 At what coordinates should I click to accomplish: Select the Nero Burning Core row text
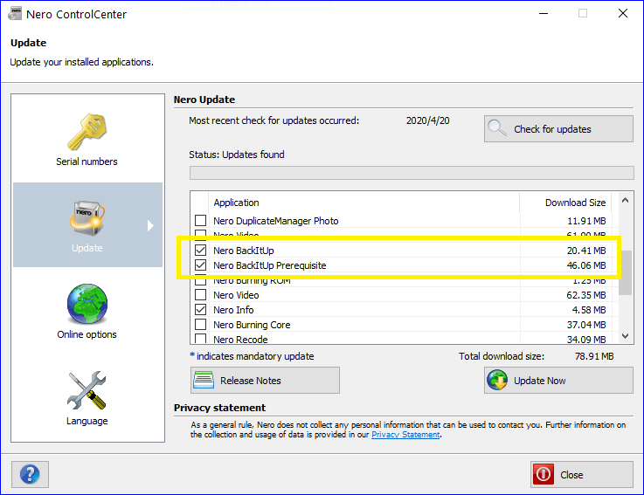252,325
